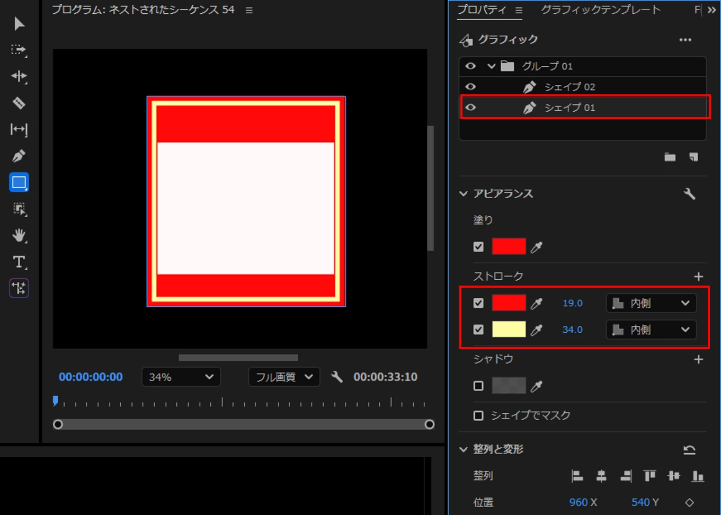Select the Pen tool in toolbar
The image size is (721, 515).
coord(19,156)
